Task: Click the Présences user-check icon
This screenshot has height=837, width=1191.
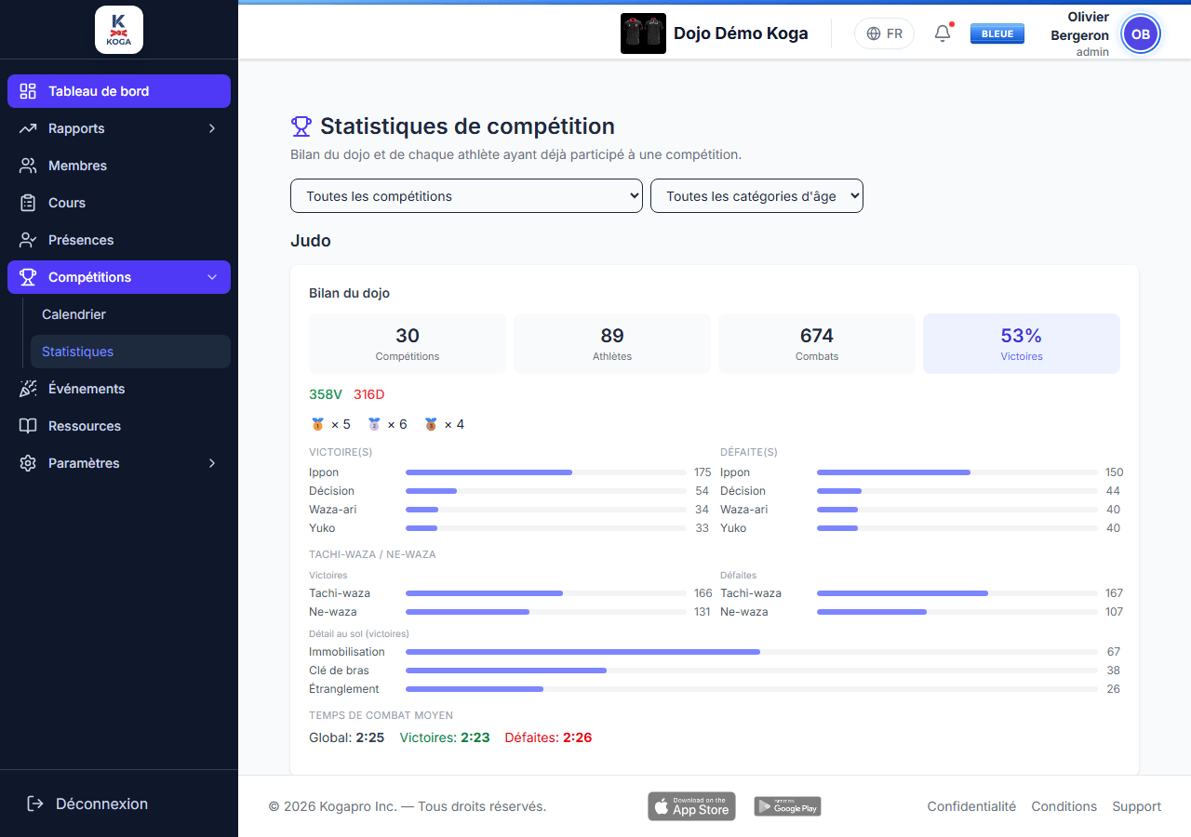Action: click(x=28, y=240)
